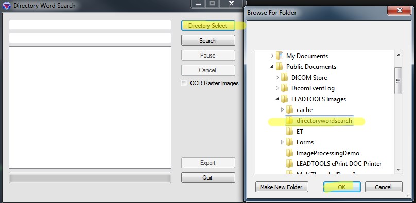Click the progress bar below results list
This screenshot has height=203, width=416.
click(x=90, y=178)
